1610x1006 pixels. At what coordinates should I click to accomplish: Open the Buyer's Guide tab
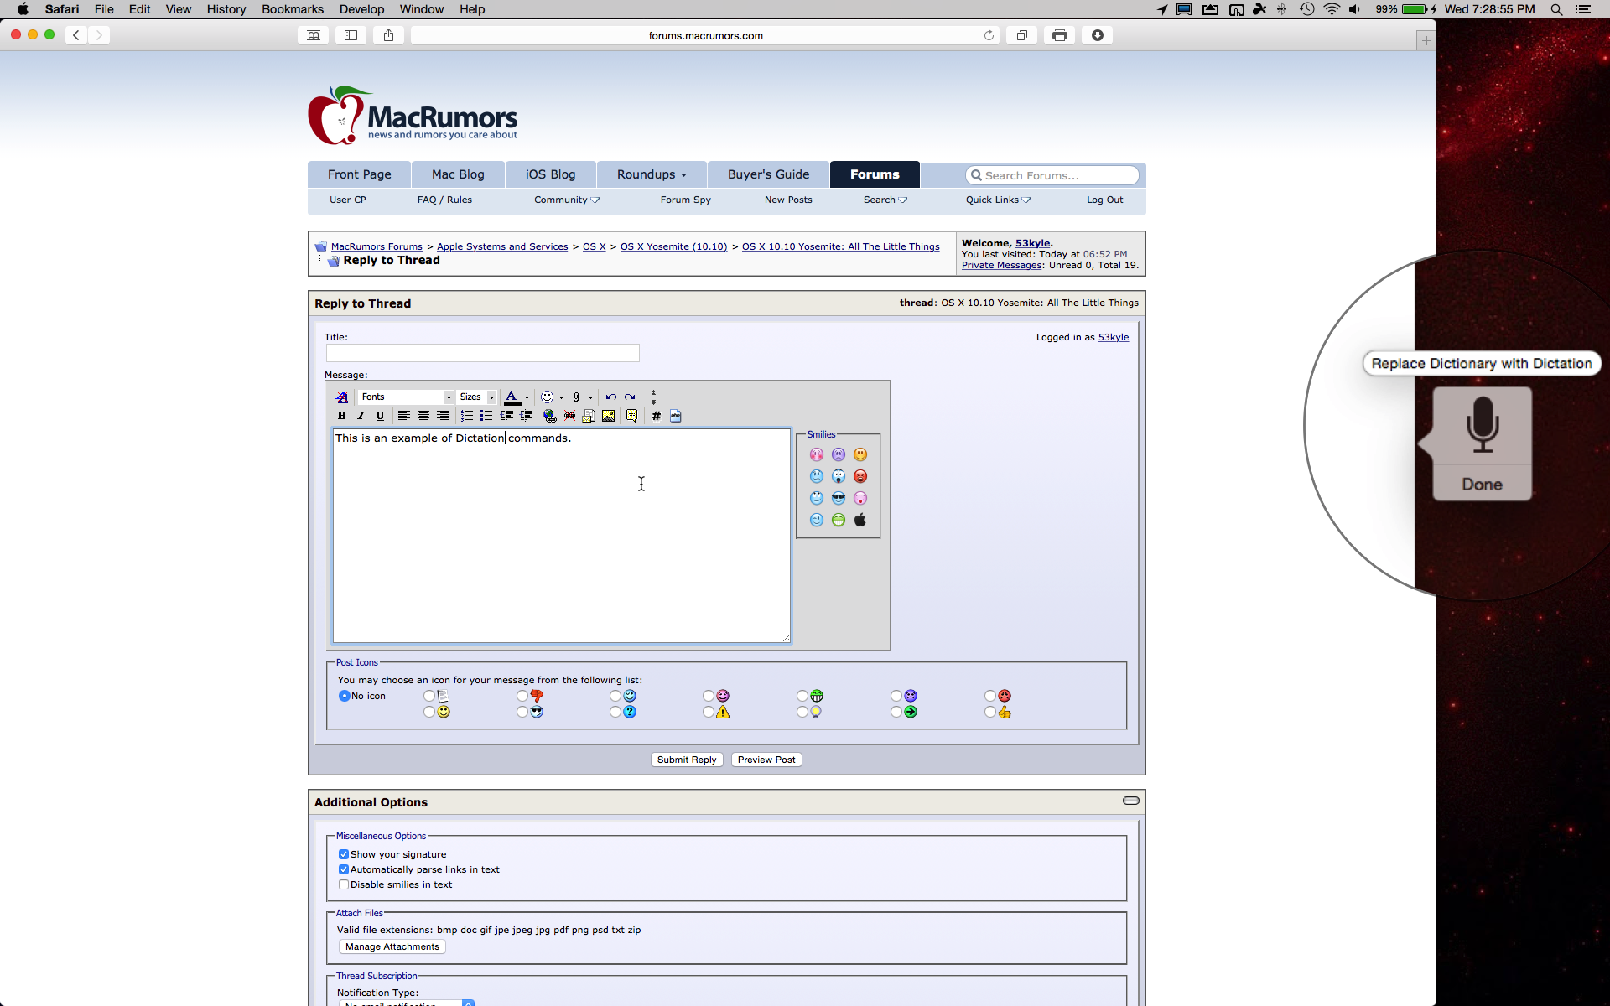coord(768,174)
